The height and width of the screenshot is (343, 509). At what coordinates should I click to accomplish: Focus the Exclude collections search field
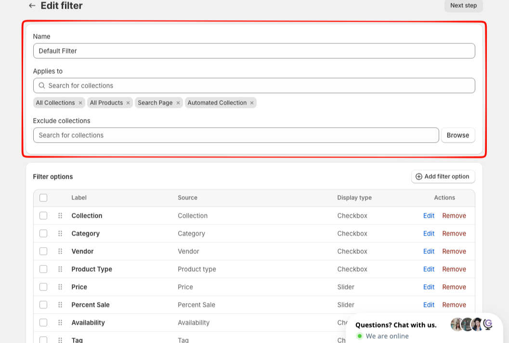236,135
